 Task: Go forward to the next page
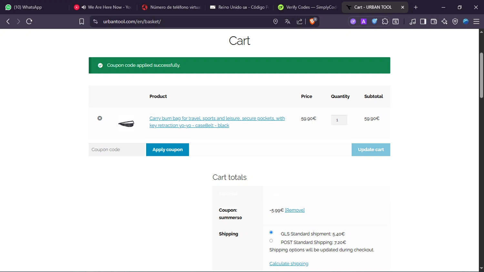pos(18,22)
